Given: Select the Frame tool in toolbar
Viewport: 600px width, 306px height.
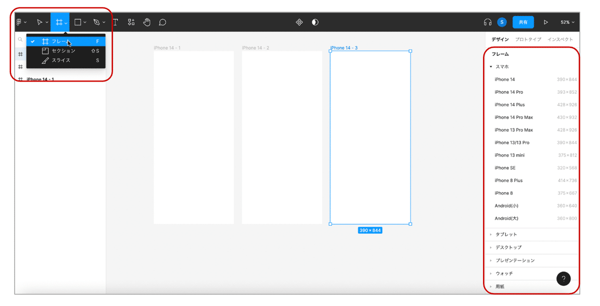Looking at the screenshot, I should click(58, 22).
